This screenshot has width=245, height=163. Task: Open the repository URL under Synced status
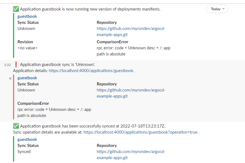(131, 155)
